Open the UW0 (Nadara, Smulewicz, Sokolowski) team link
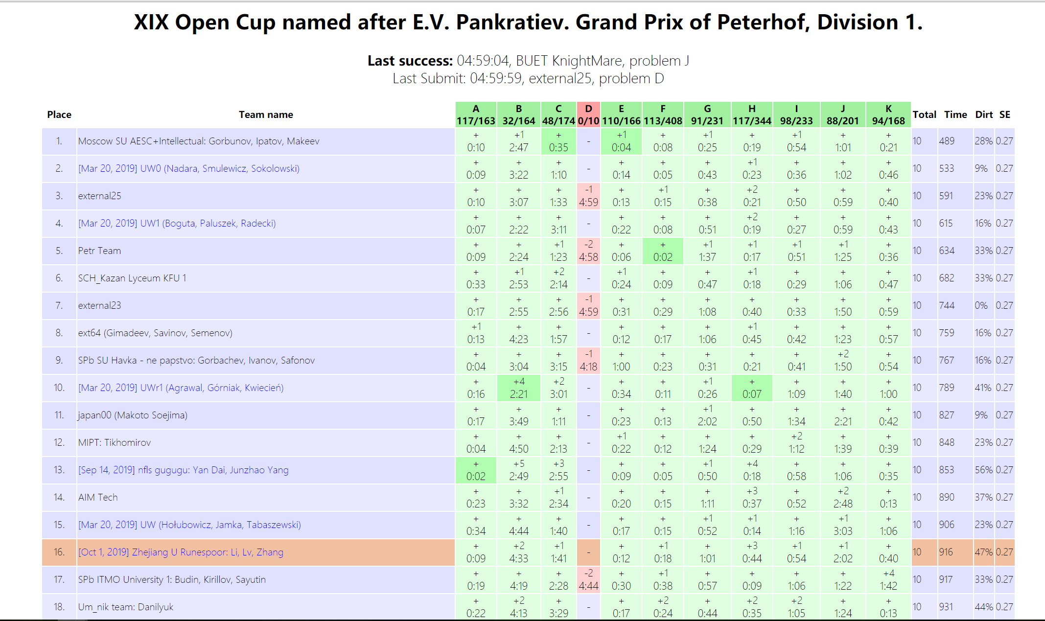Viewport: 1045px width, 621px height. [188, 168]
